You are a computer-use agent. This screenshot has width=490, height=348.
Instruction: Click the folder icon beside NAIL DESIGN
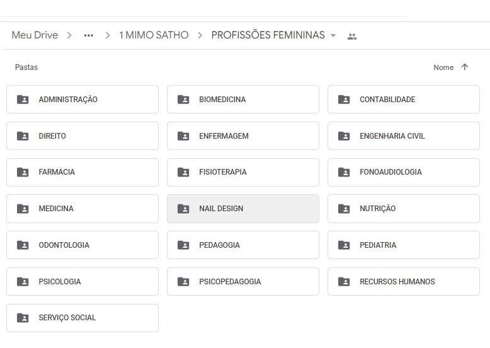pos(183,209)
